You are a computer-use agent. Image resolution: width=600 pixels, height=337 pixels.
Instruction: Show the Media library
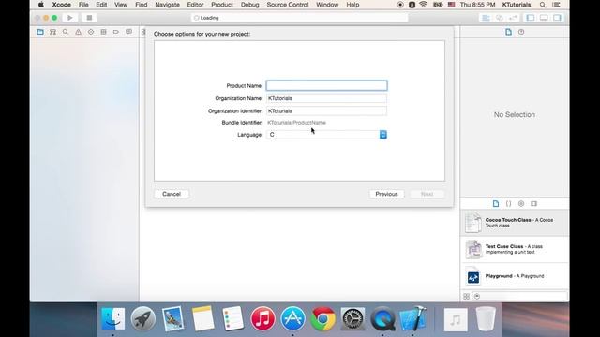point(533,204)
